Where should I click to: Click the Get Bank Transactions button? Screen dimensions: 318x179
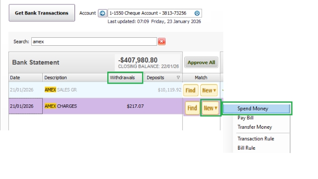tap(42, 13)
